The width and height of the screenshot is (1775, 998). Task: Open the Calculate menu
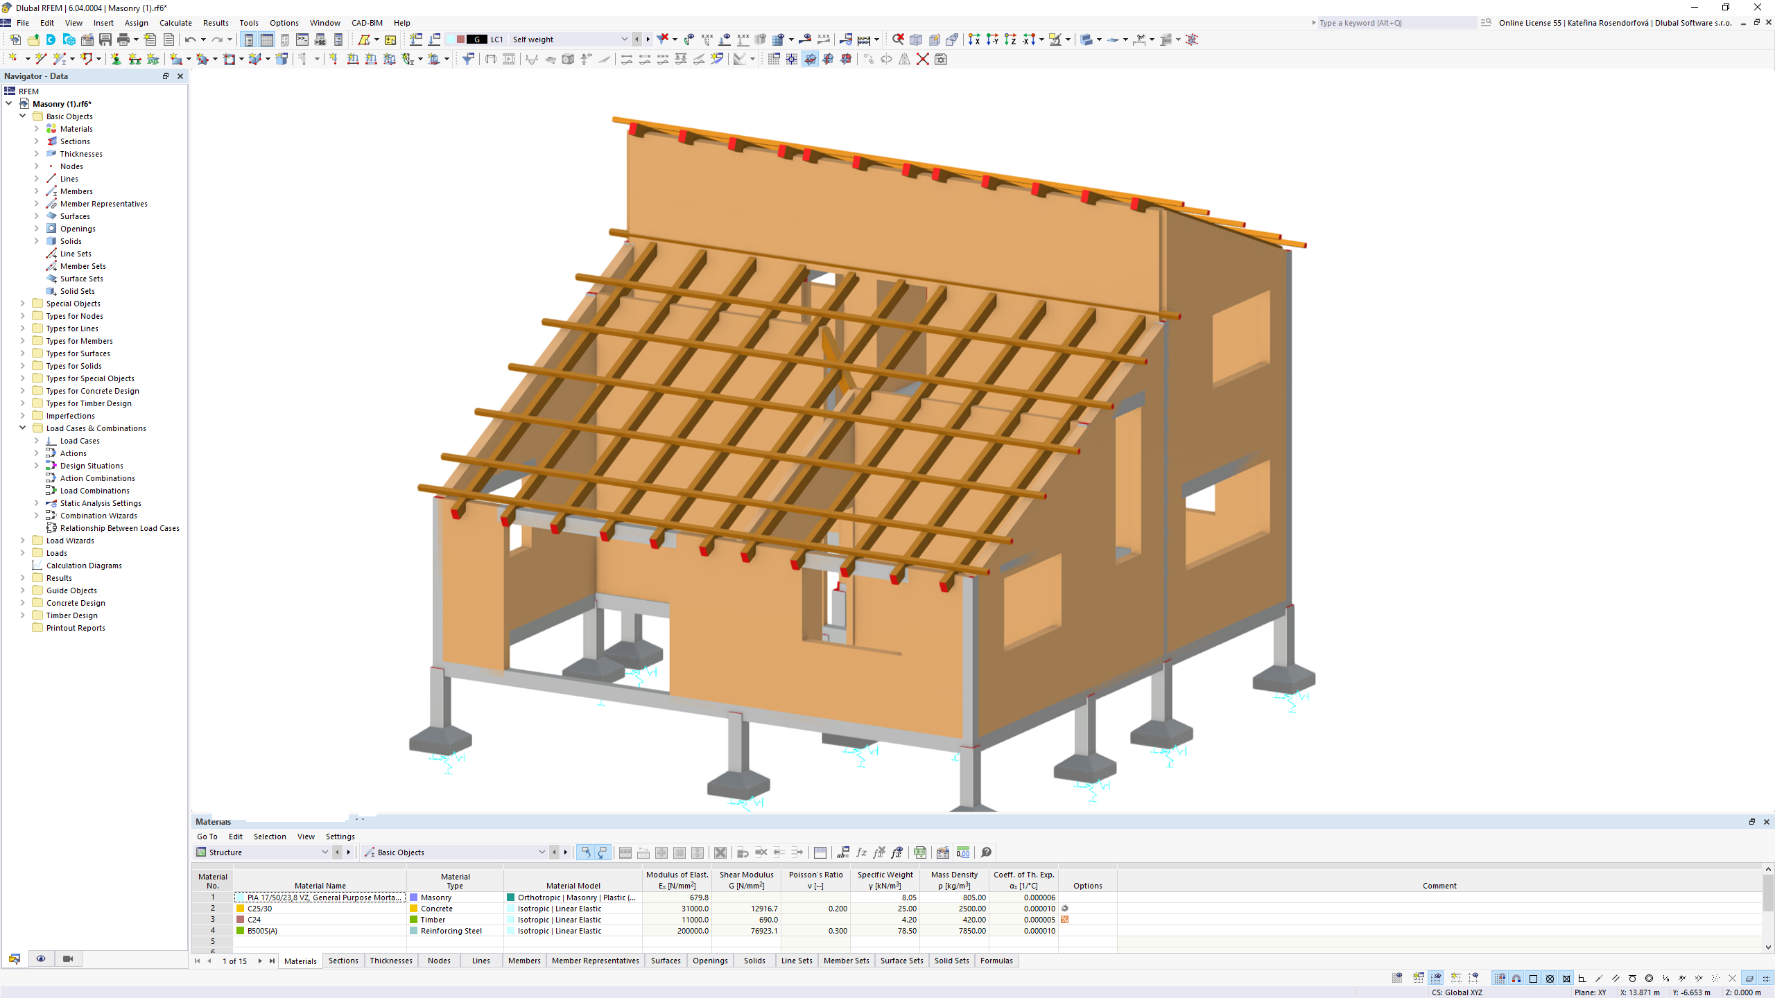point(177,22)
